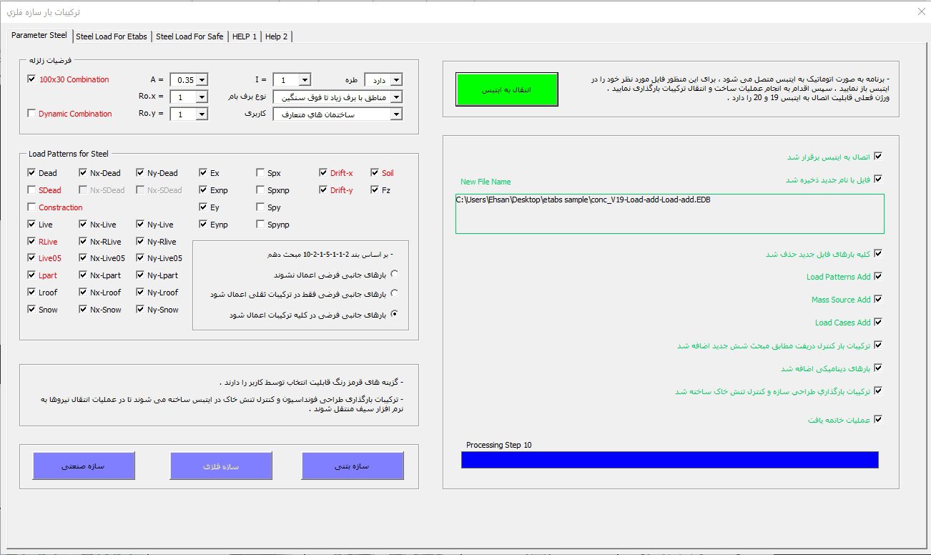Screen dimensions: 931x555
Task: Enable the Spy checkbox
Action: pyautogui.click(x=261, y=207)
